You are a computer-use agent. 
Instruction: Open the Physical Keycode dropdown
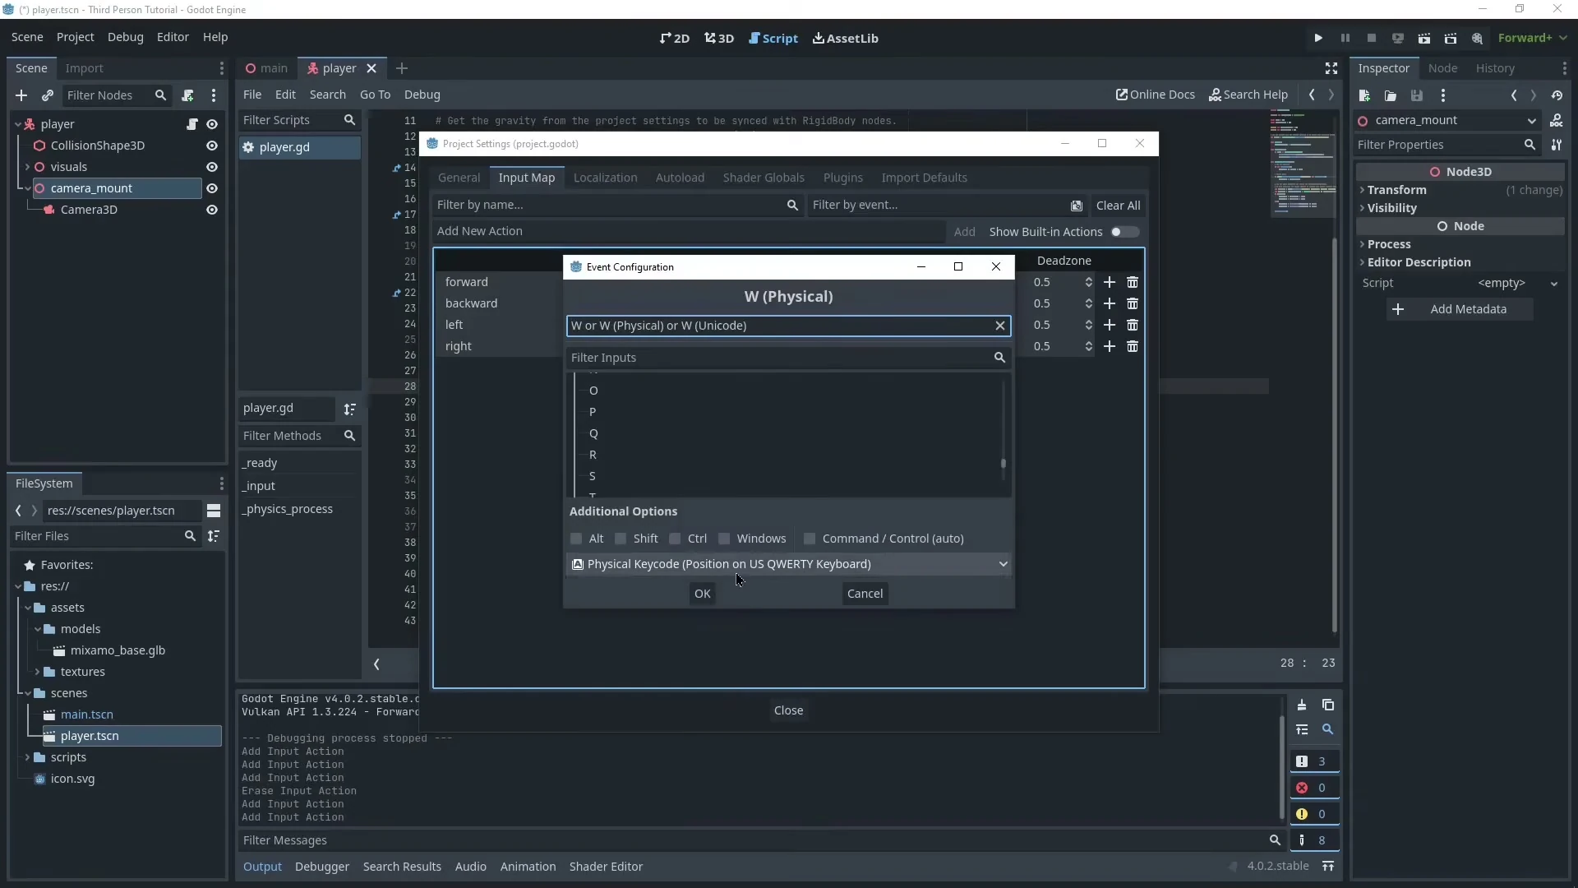point(789,564)
